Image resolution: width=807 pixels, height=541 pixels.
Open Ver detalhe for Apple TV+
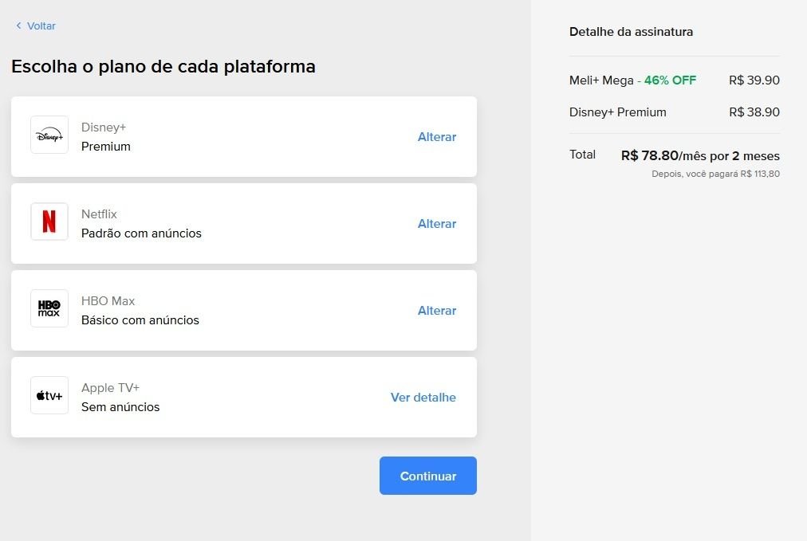point(423,398)
